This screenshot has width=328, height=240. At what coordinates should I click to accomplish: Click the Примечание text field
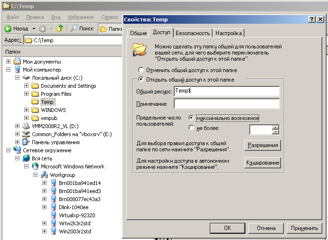click(227, 104)
